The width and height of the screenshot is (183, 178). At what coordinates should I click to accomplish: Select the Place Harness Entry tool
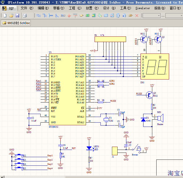(x=124, y=16)
